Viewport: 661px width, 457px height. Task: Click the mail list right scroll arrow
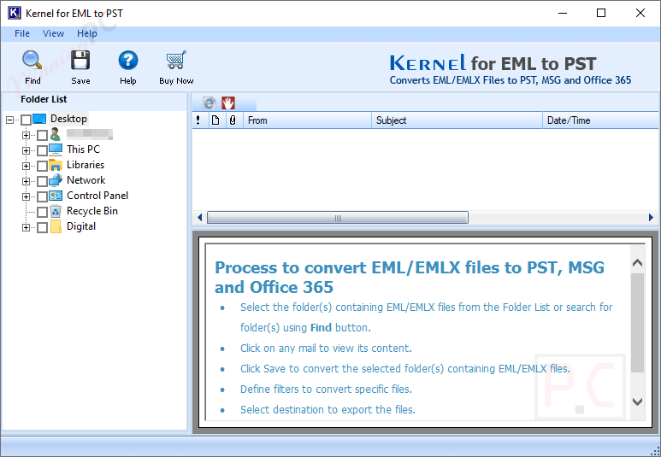point(651,218)
